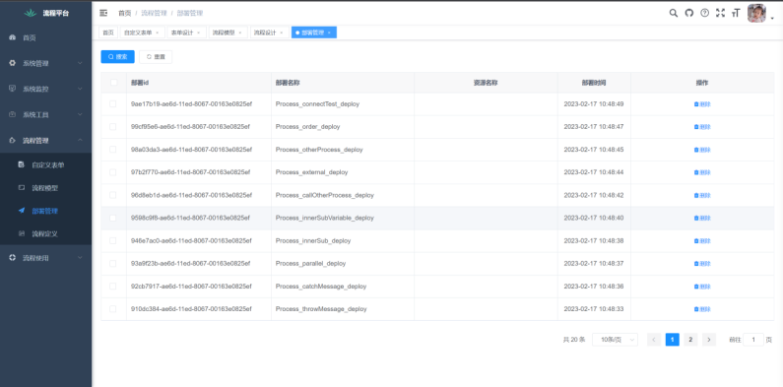The height and width of the screenshot is (387, 783).
Task: Go to page 2 of results
Action: 690,340
